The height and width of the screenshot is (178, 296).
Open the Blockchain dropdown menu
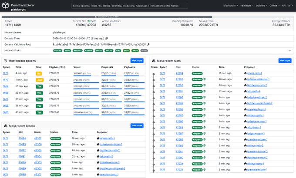tap(231, 6)
